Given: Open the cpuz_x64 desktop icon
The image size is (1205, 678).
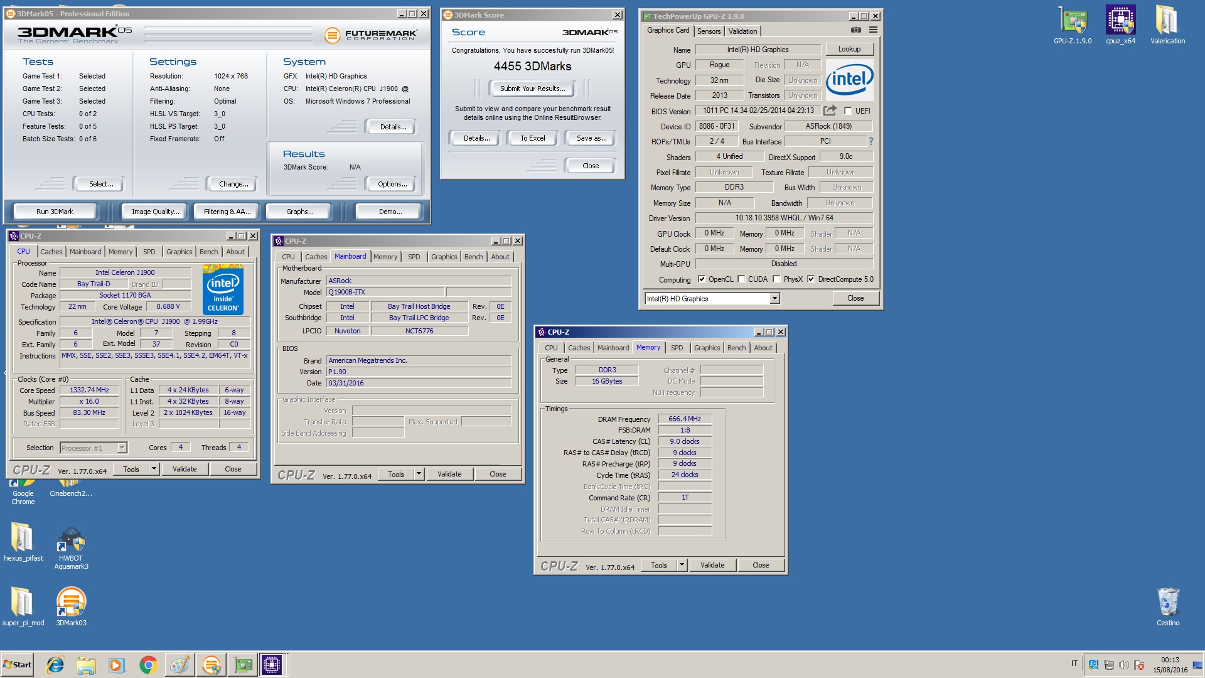Looking at the screenshot, I should pyautogui.click(x=1120, y=25).
